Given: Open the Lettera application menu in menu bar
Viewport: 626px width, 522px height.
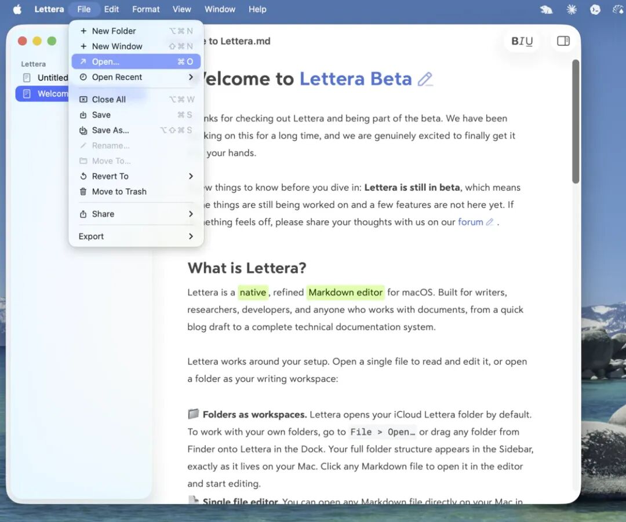Looking at the screenshot, I should click(x=49, y=9).
